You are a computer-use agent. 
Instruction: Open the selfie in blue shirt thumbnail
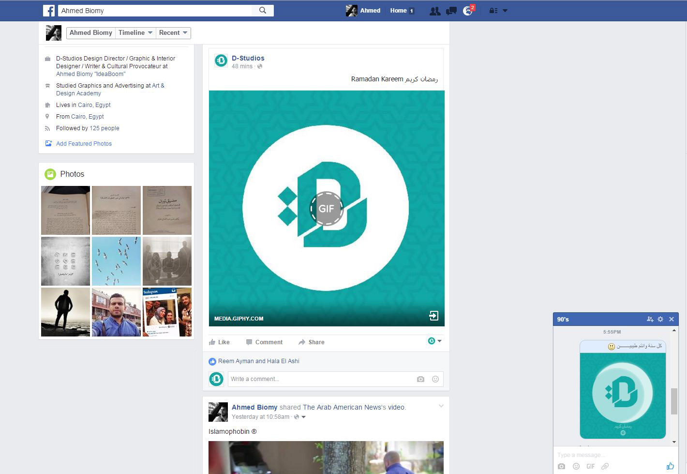[116, 312]
